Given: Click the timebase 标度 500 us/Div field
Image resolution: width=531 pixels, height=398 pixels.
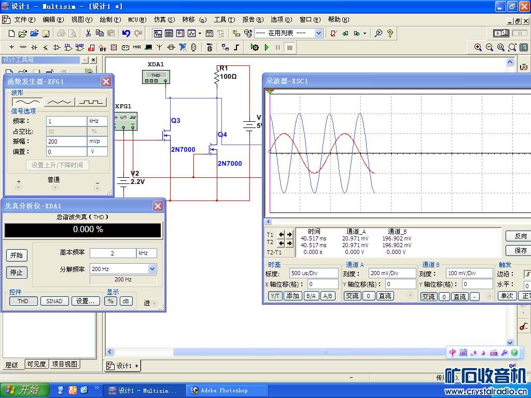Looking at the screenshot, I should pos(314,273).
